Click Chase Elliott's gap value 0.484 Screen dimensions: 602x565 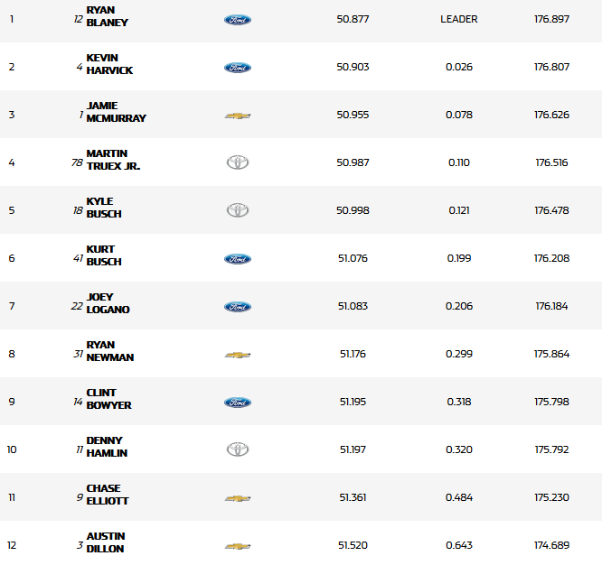click(x=458, y=497)
